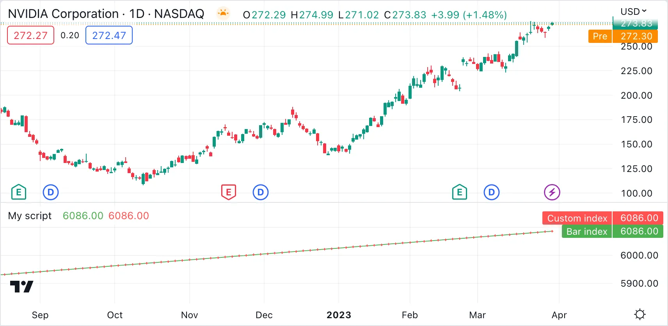Click the September earnings E marker
668x326 pixels.
pyautogui.click(x=19, y=192)
